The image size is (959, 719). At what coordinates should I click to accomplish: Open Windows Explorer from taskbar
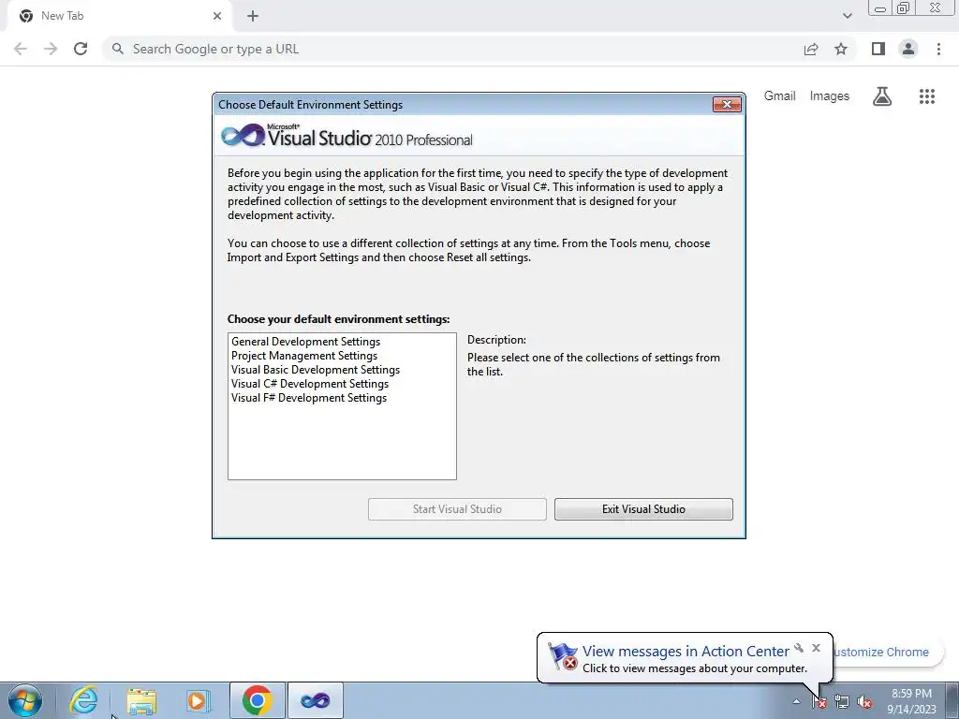141,700
